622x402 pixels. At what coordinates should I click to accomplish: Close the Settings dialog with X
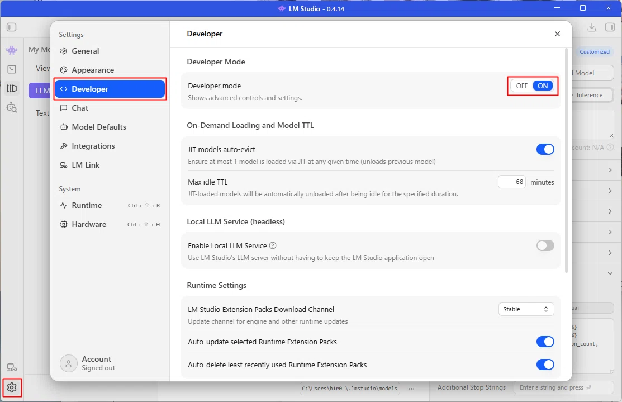tap(557, 34)
